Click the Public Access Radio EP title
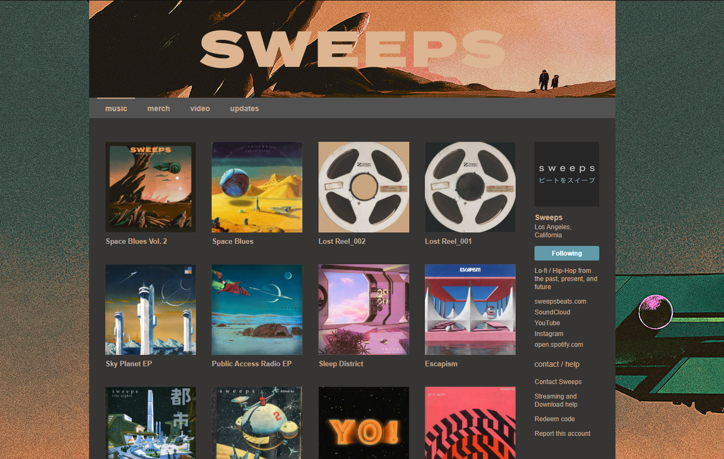724x459 pixels. (252, 364)
